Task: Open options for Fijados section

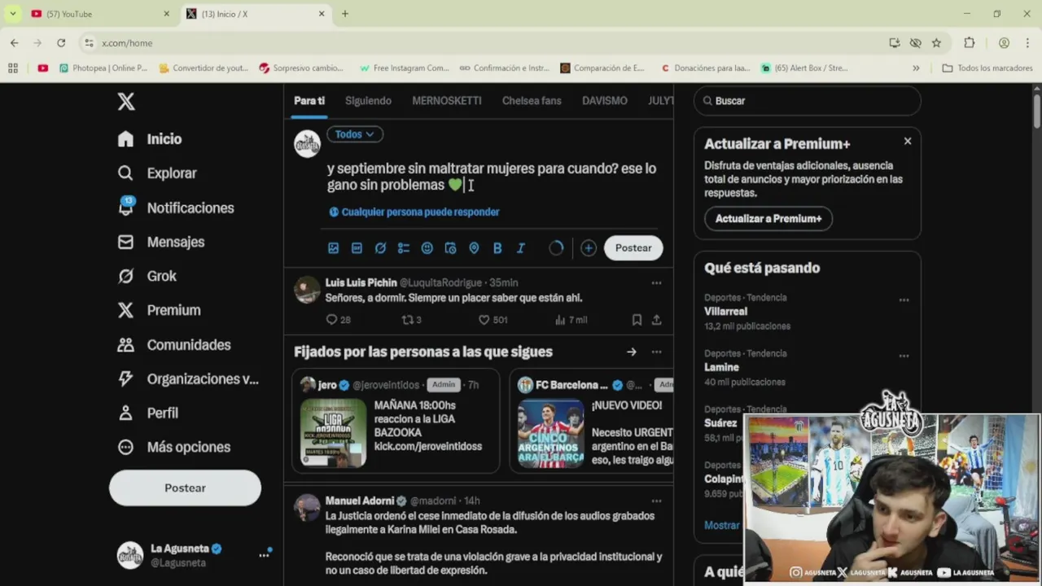Action: 656,352
